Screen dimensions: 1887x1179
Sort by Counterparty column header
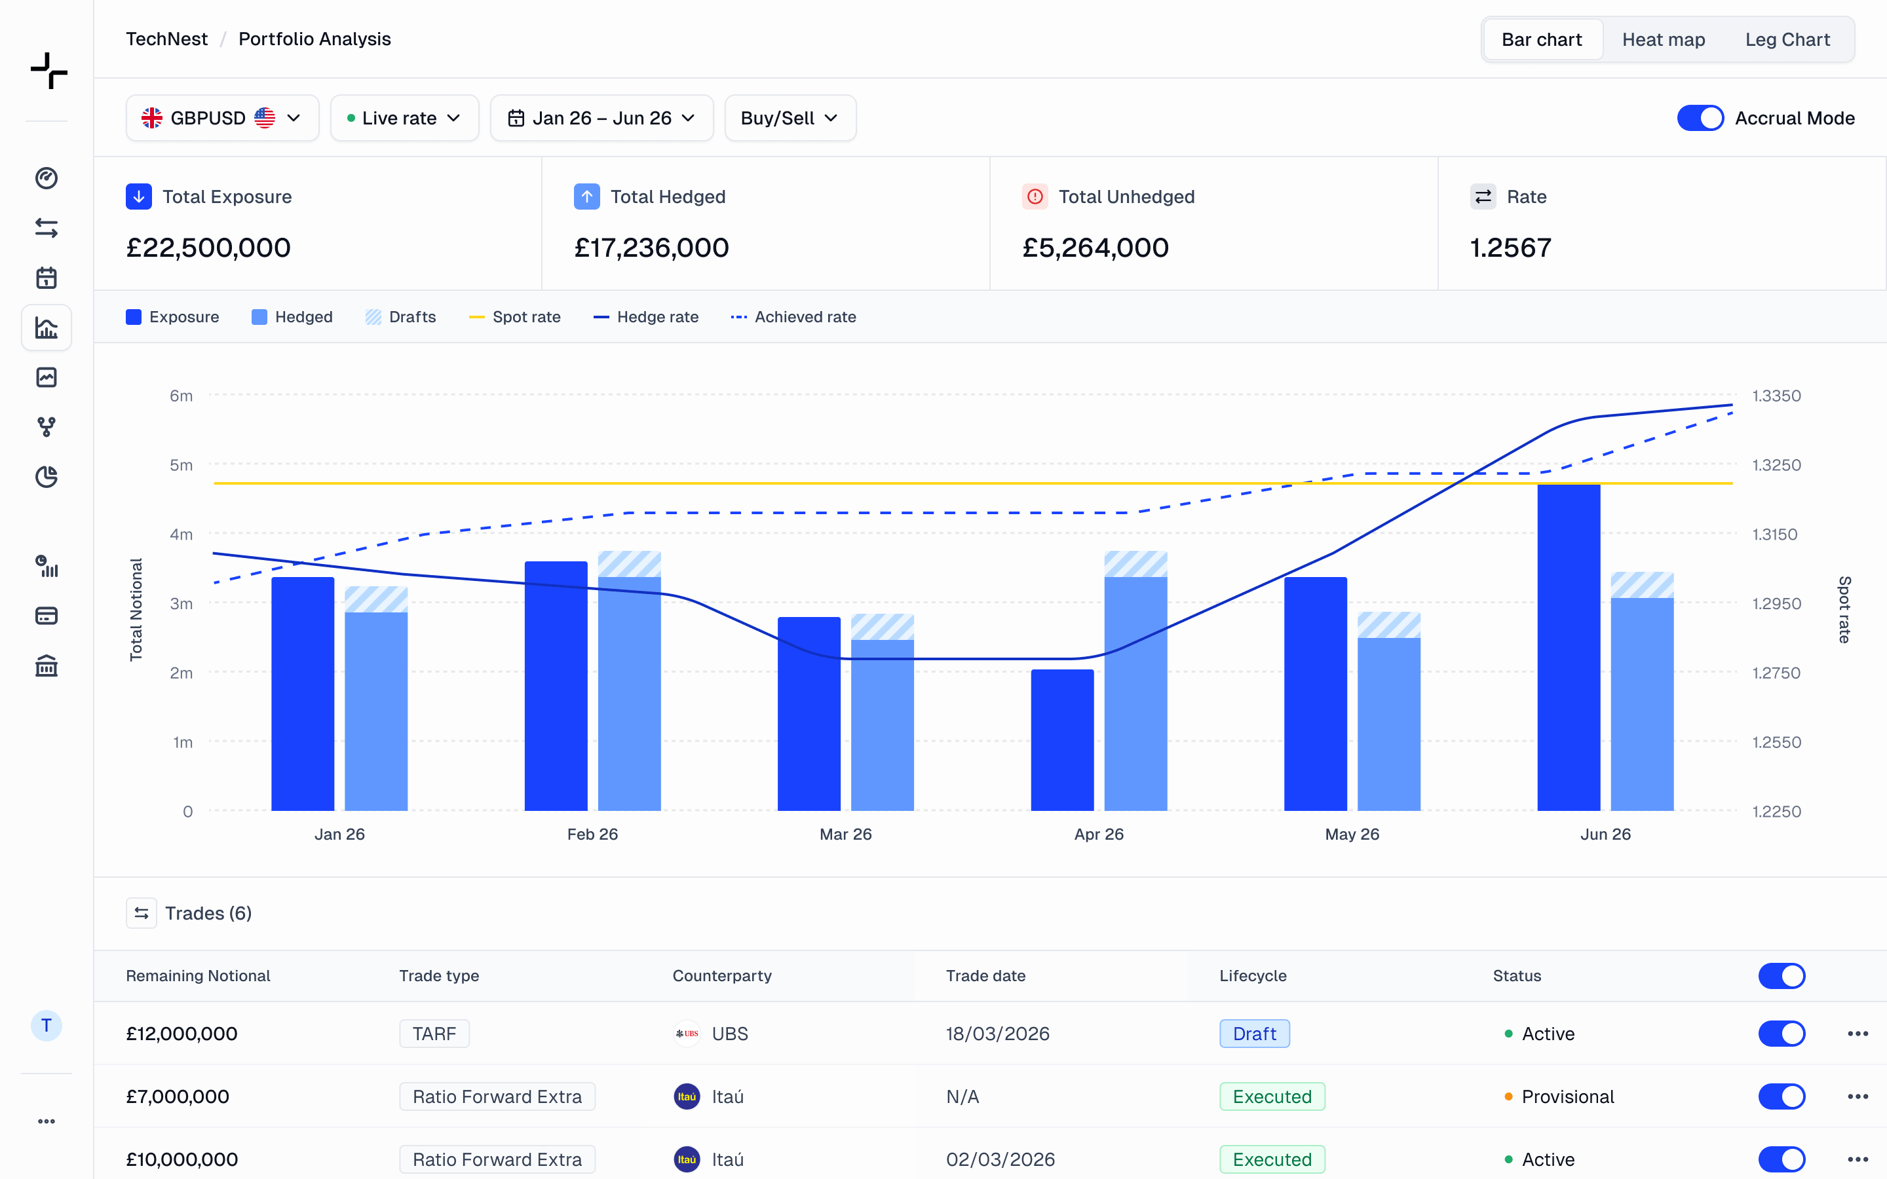[722, 975]
